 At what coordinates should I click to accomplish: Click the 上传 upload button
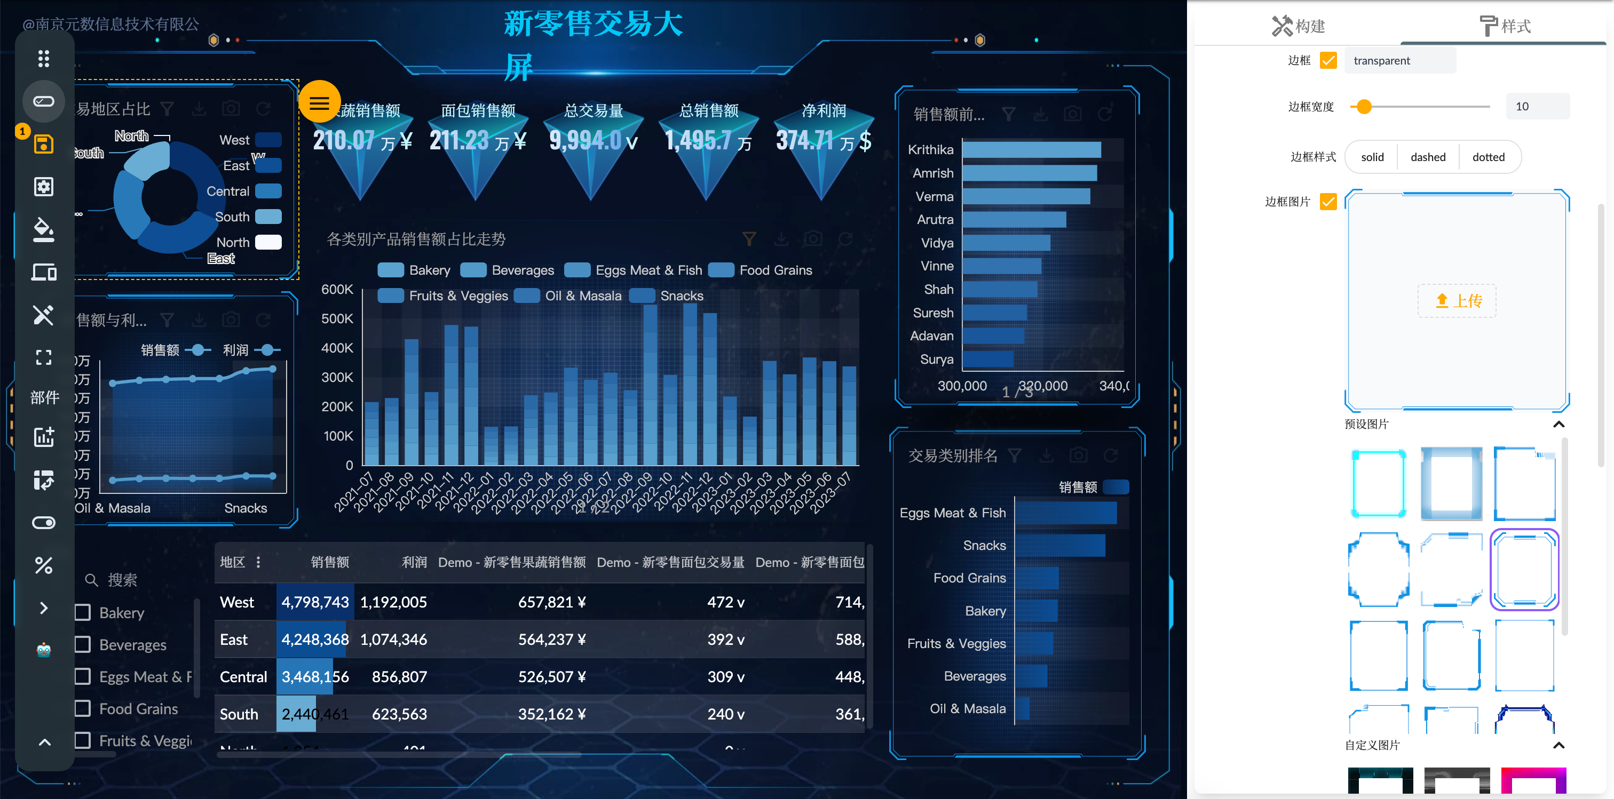click(1455, 300)
